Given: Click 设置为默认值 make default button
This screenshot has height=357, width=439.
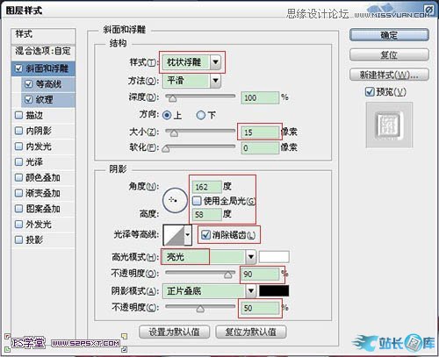Looking at the screenshot, I should 174,332.
